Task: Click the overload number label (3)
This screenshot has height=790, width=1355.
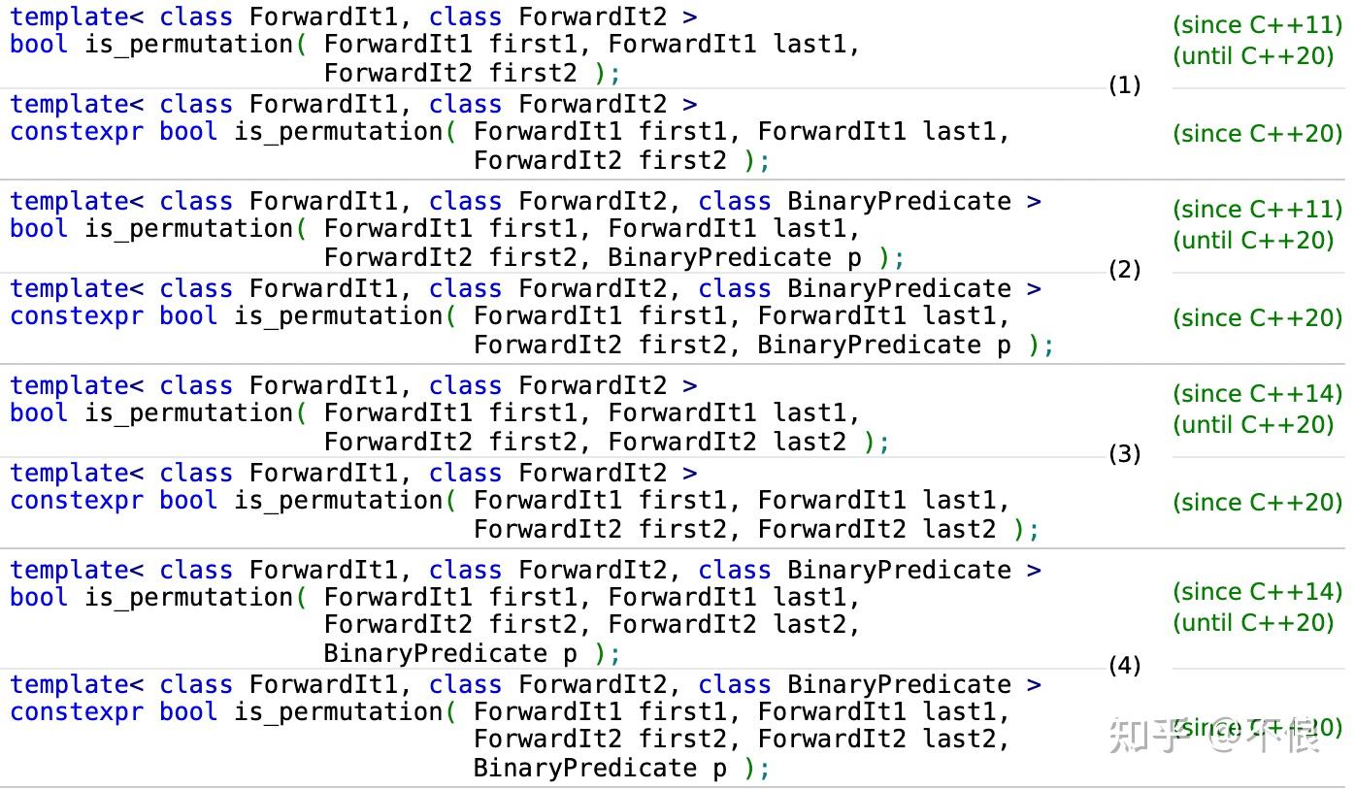Action: tap(1125, 454)
